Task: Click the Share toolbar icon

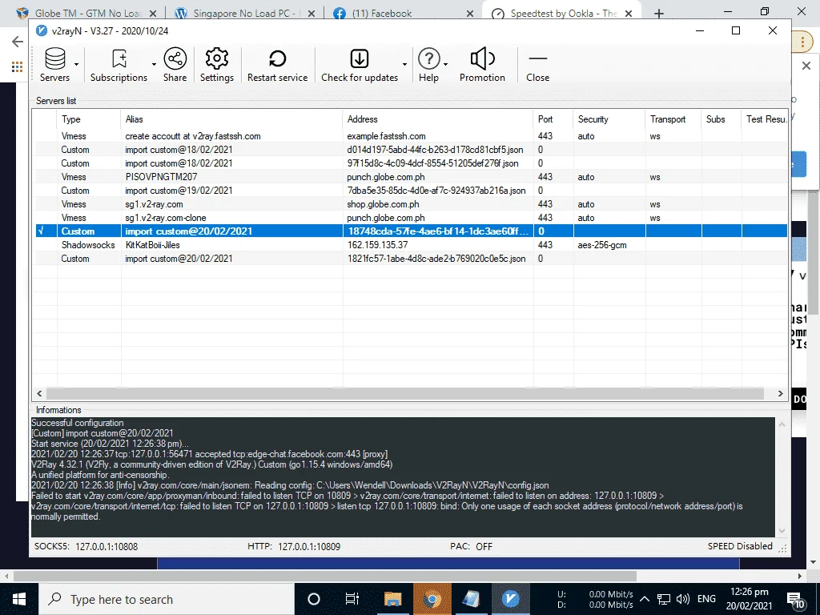Action: coord(175,65)
